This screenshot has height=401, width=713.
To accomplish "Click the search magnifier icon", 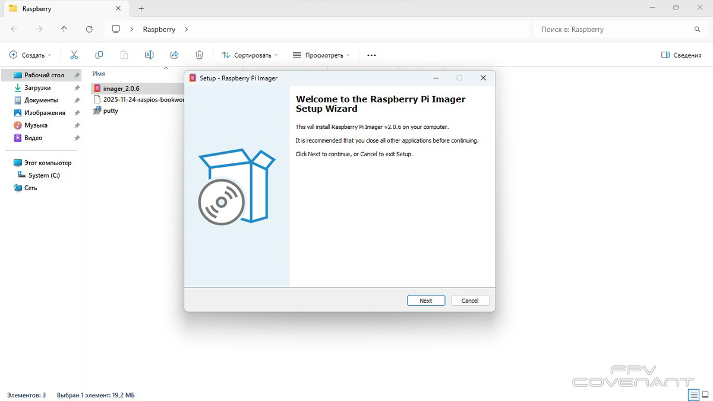I will (x=698, y=29).
